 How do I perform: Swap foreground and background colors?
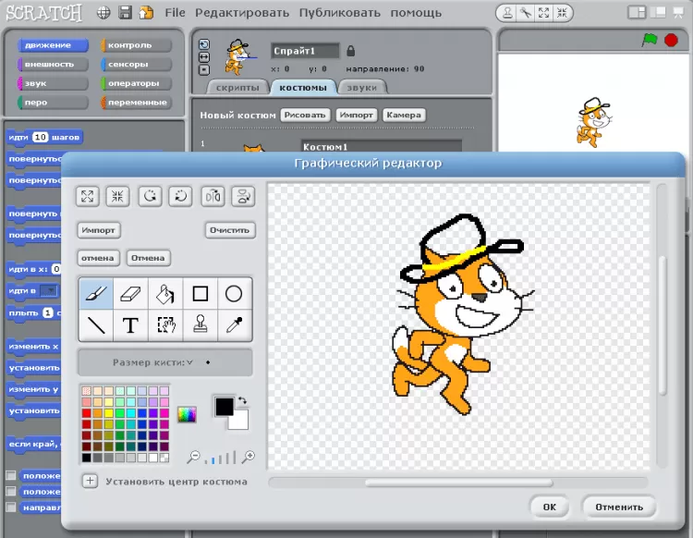242,400
